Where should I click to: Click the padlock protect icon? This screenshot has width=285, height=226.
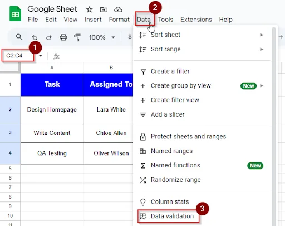pyautogui.click(x=143, y=137)
